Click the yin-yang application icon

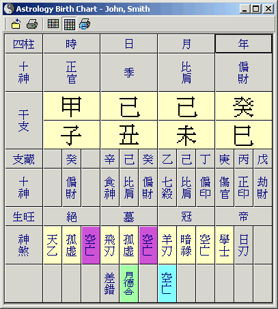coord(10,9)
